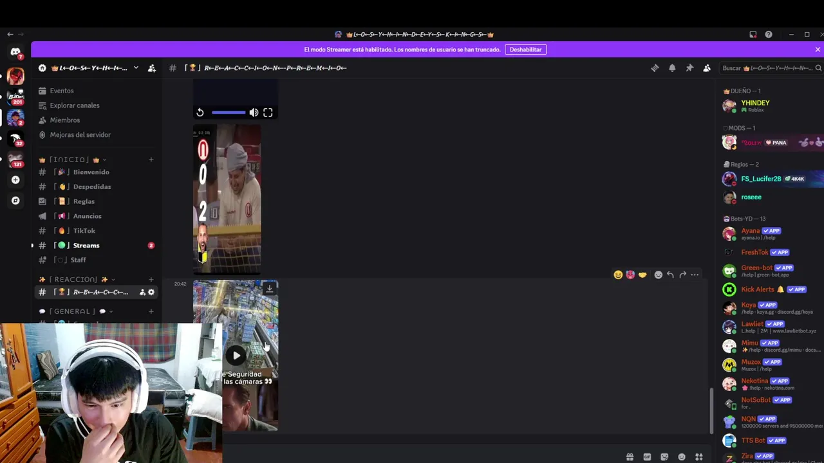
Task: Click the search magnifier icon
Action: 818,68
